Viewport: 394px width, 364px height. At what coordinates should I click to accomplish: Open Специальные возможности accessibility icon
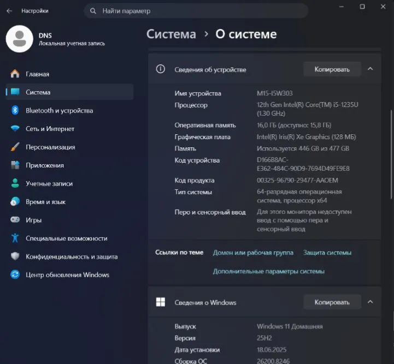15,238
